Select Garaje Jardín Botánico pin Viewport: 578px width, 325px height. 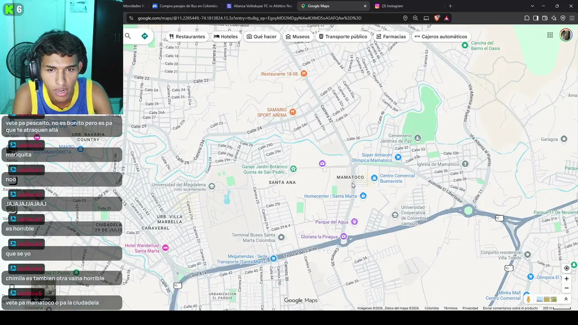[x=293, y=169]
